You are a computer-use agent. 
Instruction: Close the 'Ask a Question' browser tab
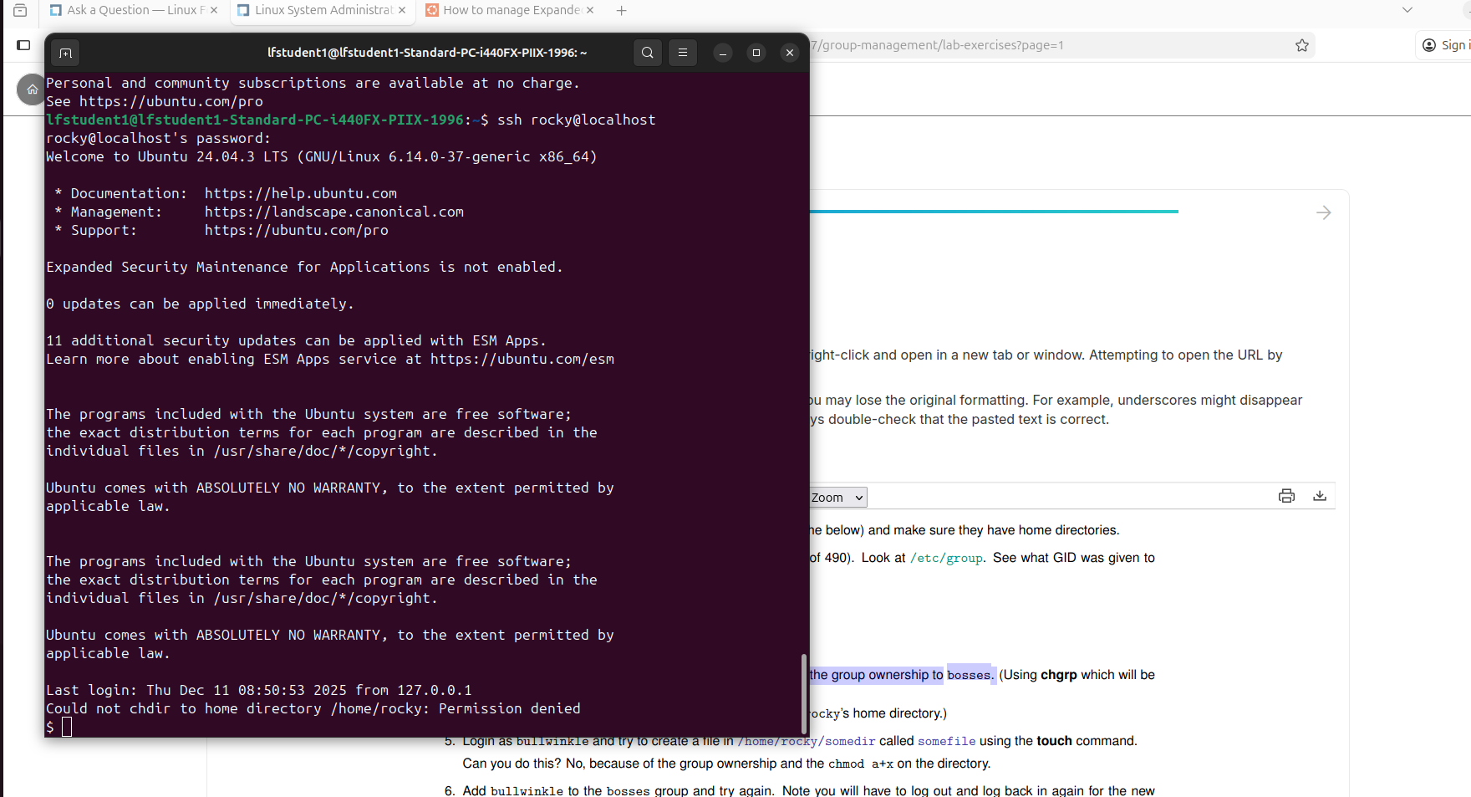click(x=214, y=10)
